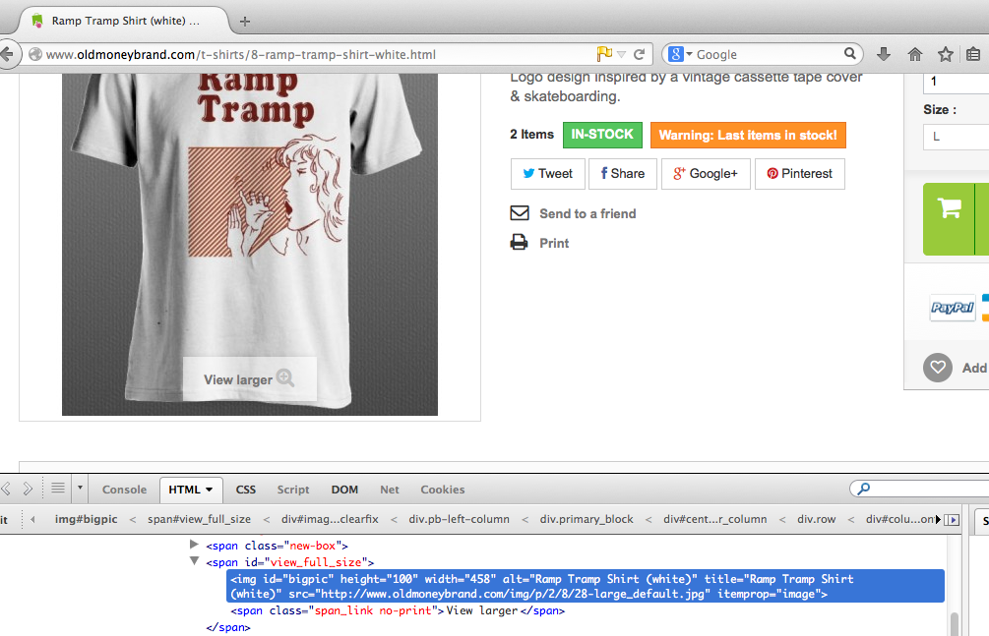
Task: Click the Facebook Share button
Action: [x=623, y=174]
